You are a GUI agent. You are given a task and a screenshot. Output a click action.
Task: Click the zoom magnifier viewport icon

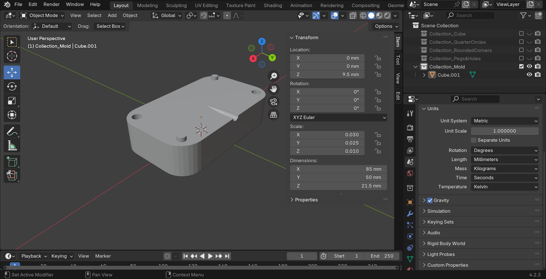coord(274,76)
